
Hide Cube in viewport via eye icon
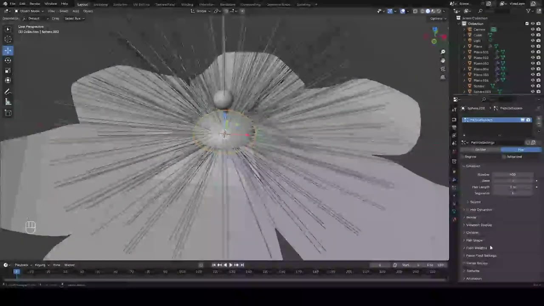(x=533, y=35)
